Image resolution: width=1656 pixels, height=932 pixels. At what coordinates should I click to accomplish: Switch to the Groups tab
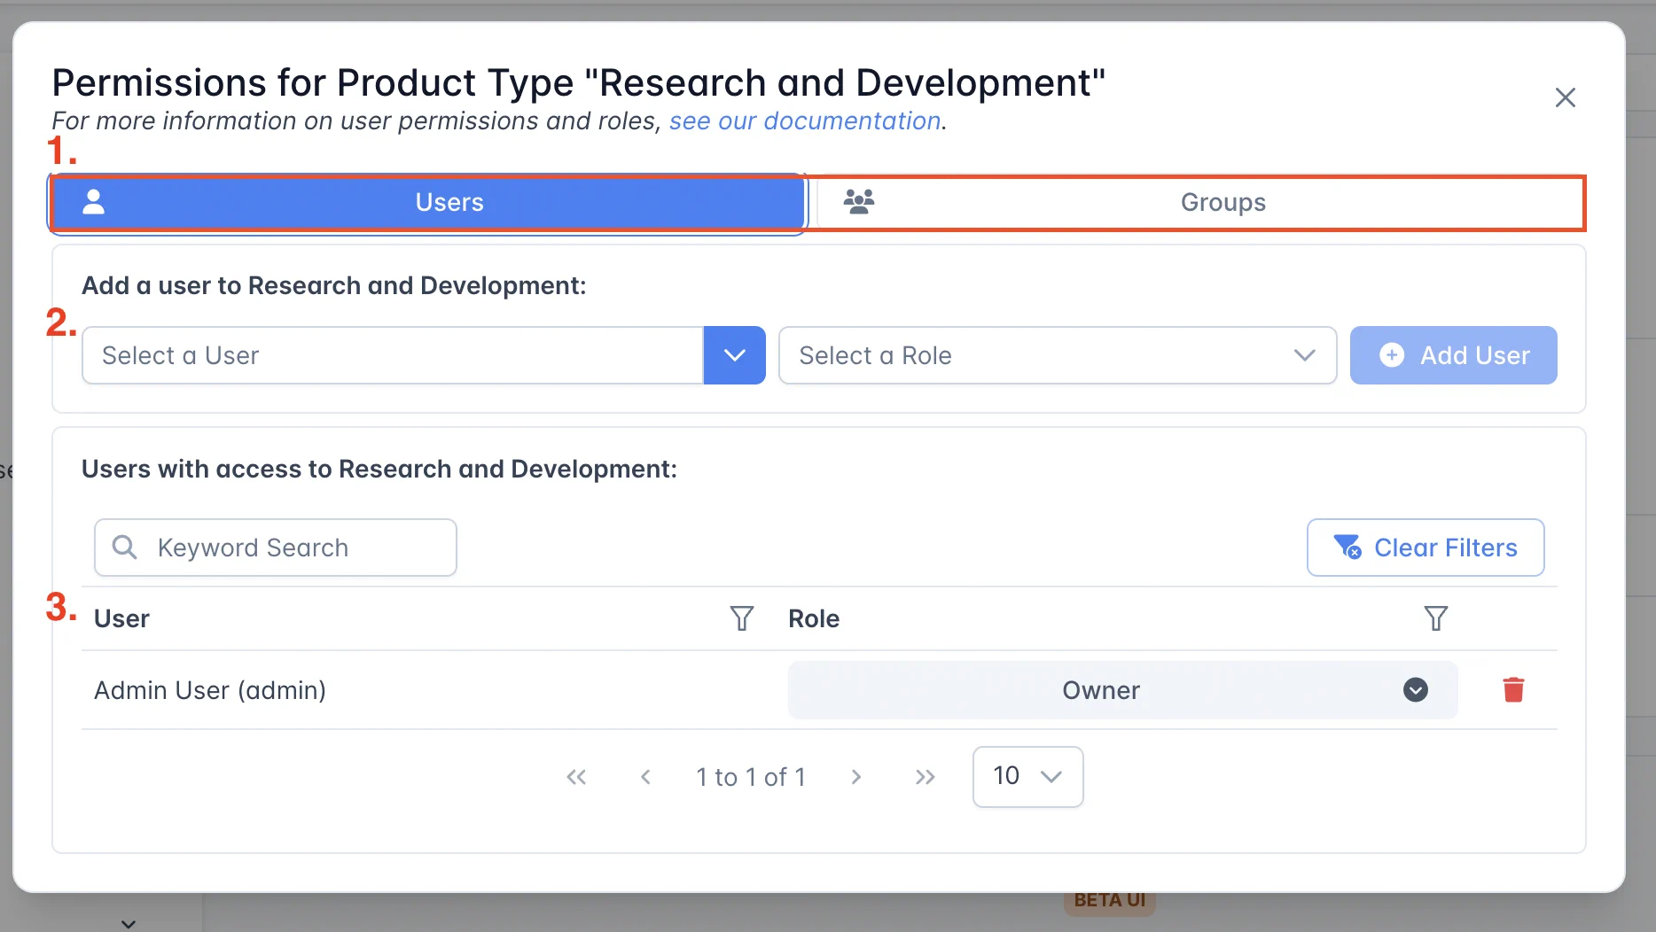(x=1199, y=203)
